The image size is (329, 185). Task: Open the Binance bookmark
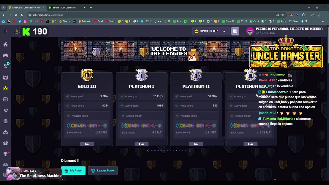pos(65,21)
